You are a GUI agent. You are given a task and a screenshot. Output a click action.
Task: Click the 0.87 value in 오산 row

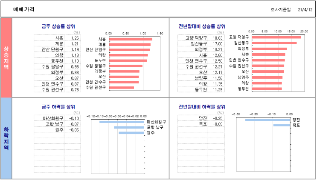coord(75,78)
